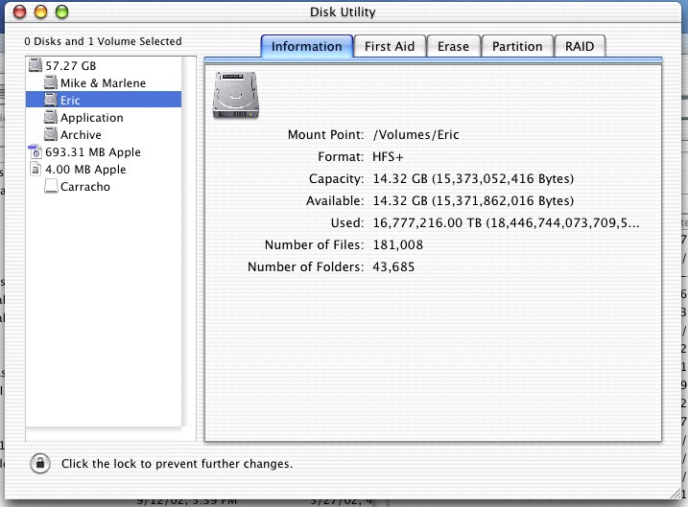Click the Used value 16,777,216.00 TB
This screenshot has width=688, height=507.
pyautogui.click(x=506, y=222)
